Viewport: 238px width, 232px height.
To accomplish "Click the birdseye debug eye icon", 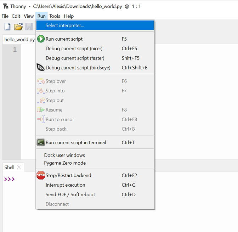I will point(41,68).
